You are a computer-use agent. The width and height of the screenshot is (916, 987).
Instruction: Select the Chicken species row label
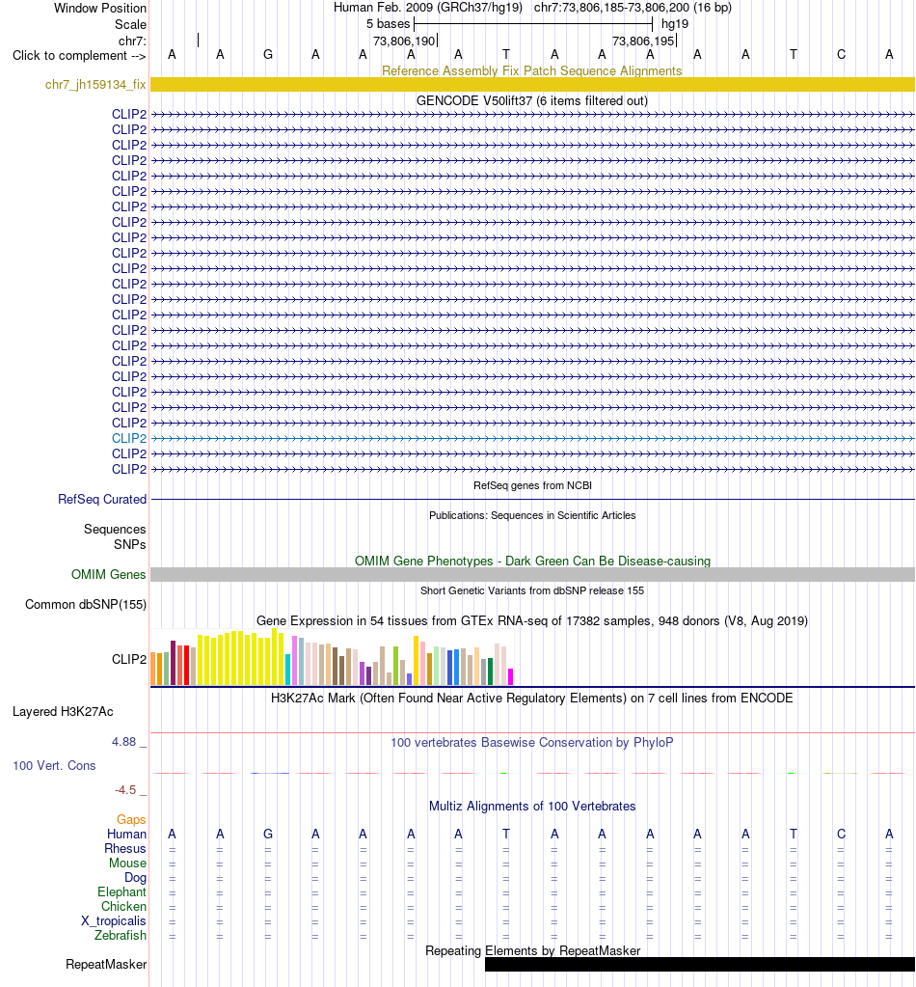pyautogui.click(x=124, y=906)
